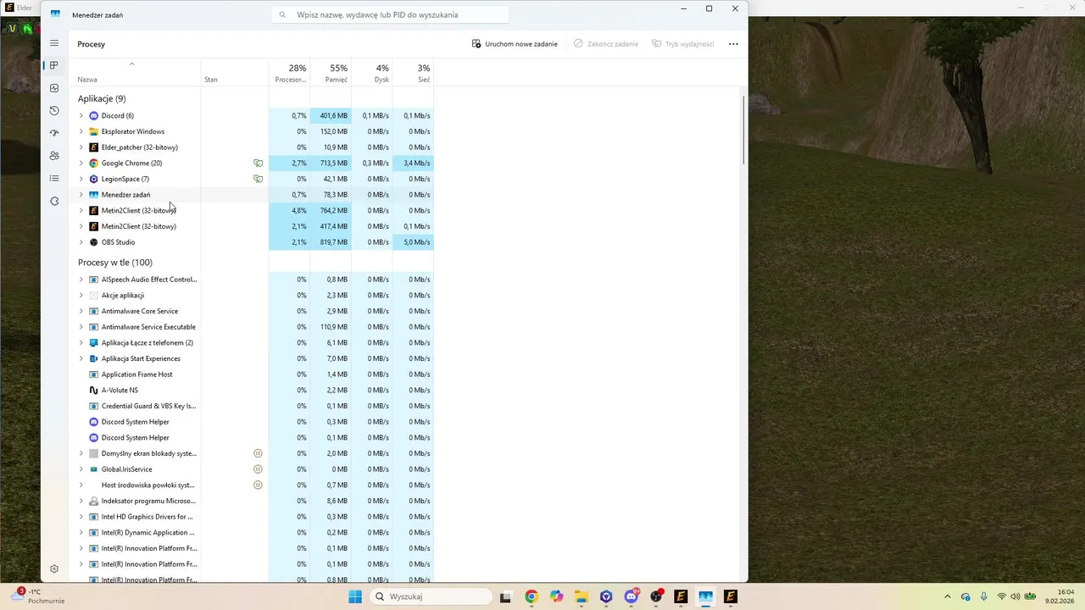
Task: Open the three-dots more options menu
Action: tap(733, 44)
